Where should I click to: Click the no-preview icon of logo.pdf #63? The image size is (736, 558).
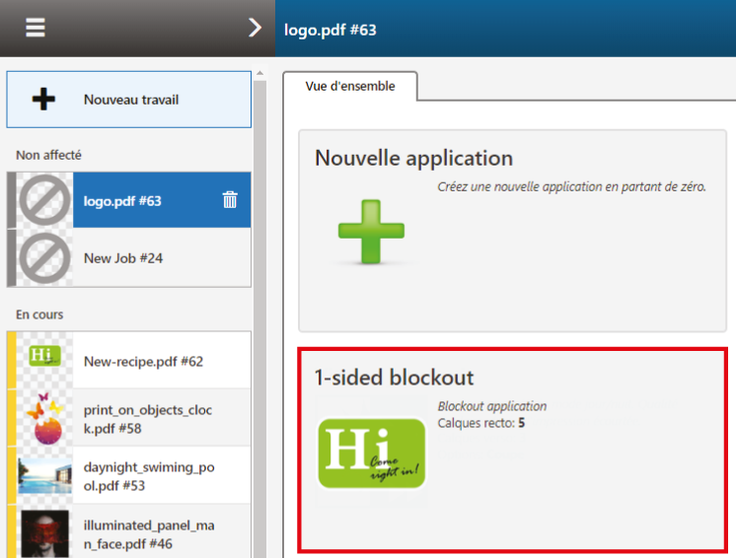click(x=44, y=200)
